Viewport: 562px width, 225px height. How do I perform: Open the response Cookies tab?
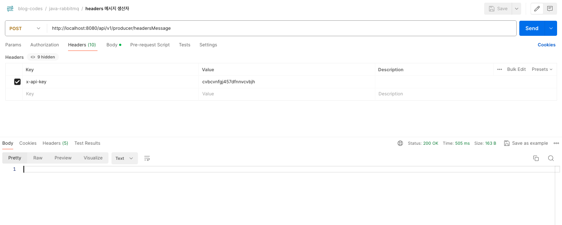(28, 143)
